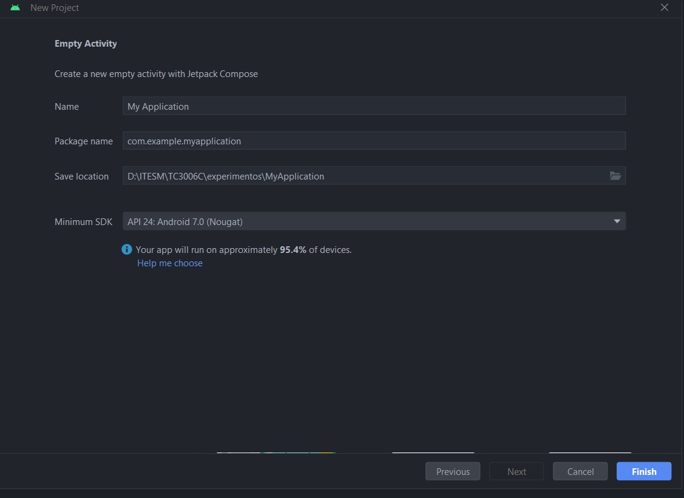The width and height of the screenshot is (684, 498).
Task: Expand the Minimum SDK dropdown arrow
Action: pyautogui.click(x=617, y=221)
